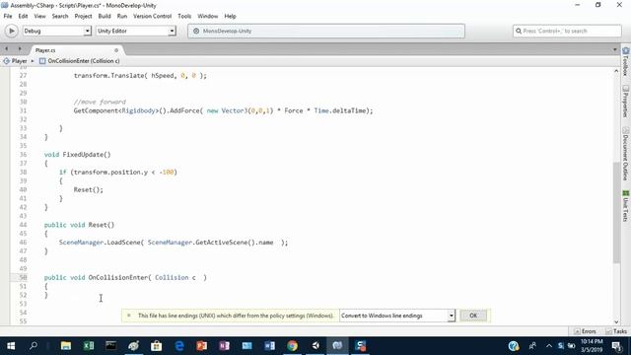This screenshot has width=631, height=355.
Task: Click the scrollbar up arrow
Action: [616, 71]
